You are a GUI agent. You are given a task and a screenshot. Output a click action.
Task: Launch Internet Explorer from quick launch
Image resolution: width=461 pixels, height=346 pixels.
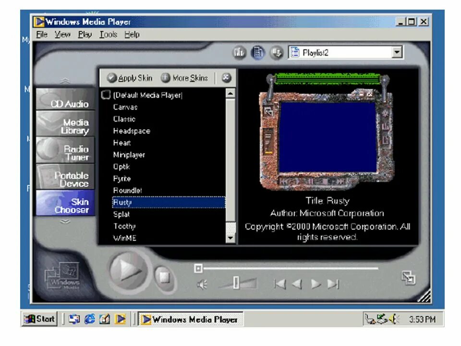(90, 319)
